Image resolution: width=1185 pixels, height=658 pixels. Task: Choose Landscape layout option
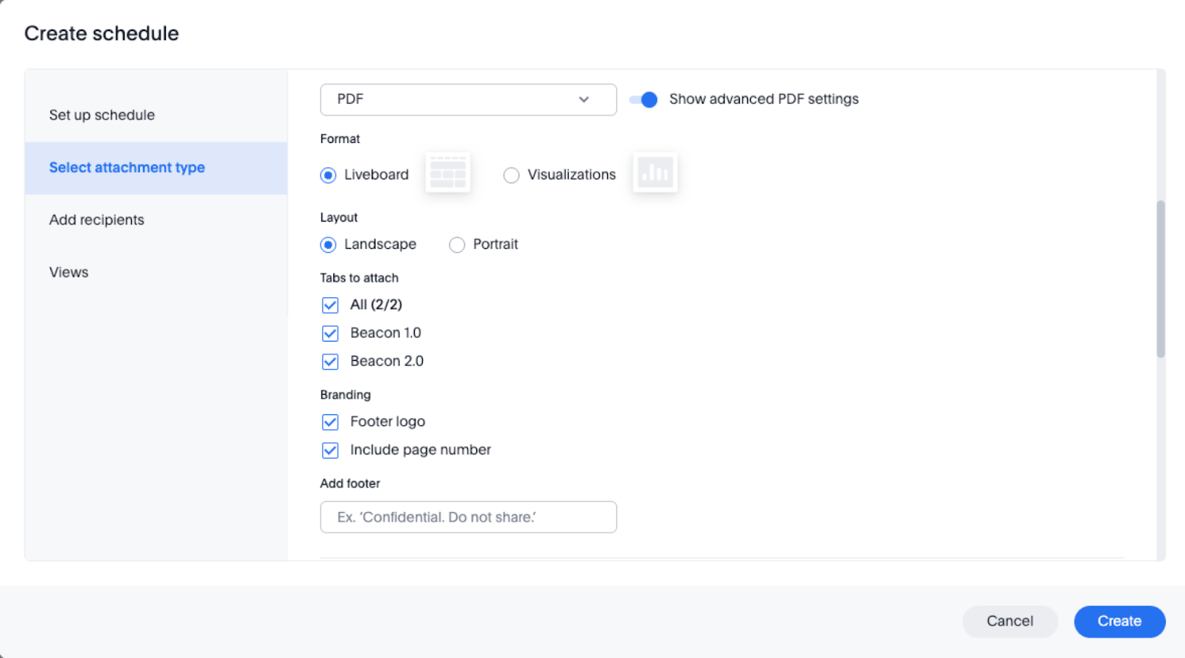[x=328, y=245]
